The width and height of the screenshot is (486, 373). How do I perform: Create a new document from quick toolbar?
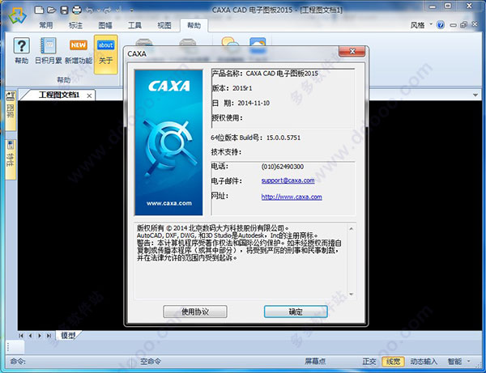[39, 10]
